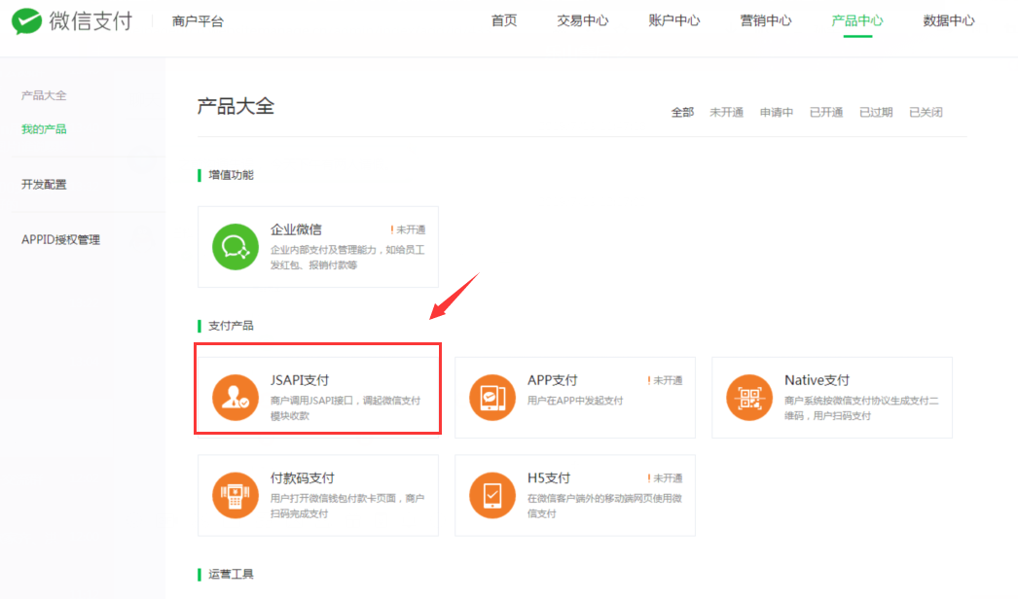
Task: Open 营销中心 from the top navigation
Action: 766,21
